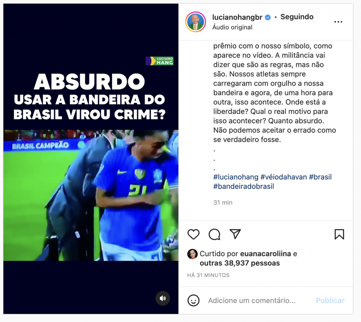Open the lucianohangbr username link
The height and width of the screenshot is (322, 361).
click(x=237, y=17)
